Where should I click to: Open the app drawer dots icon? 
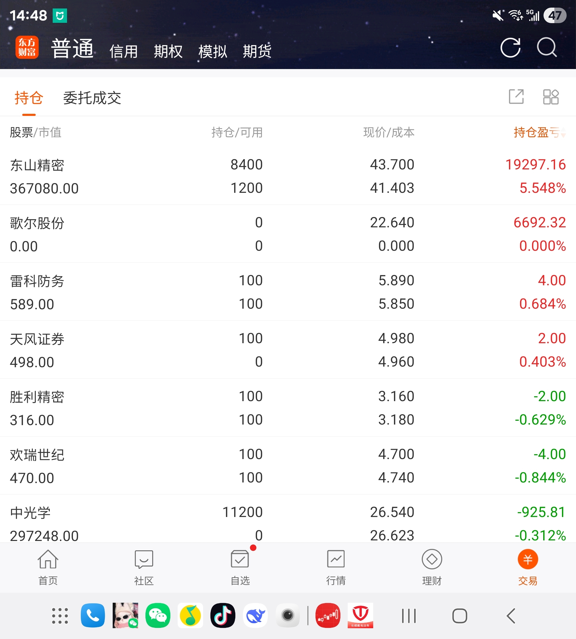coord(60,616)
